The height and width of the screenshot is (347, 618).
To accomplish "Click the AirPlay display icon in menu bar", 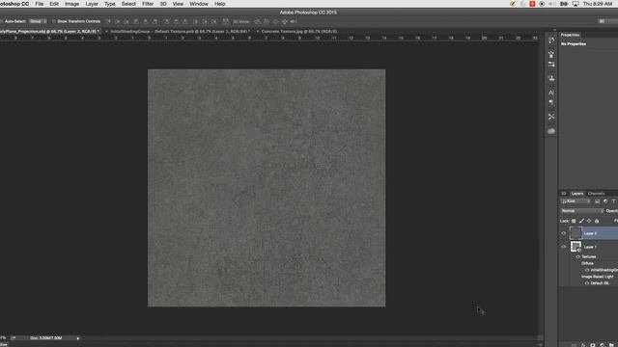I will 576,4.
